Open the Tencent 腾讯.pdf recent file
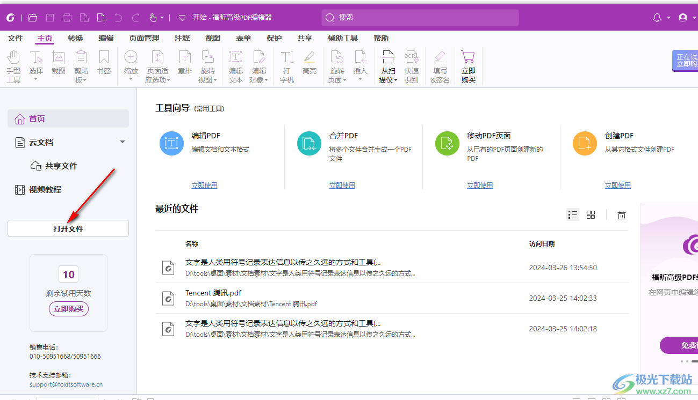 [x=392, y=298]
